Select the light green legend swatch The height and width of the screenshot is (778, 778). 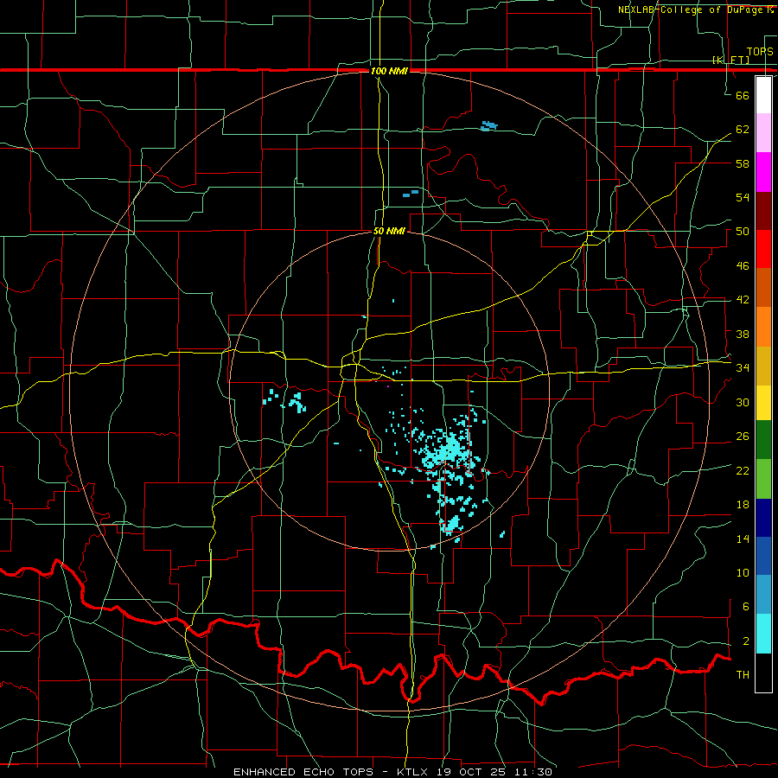(x=763, y=479)
